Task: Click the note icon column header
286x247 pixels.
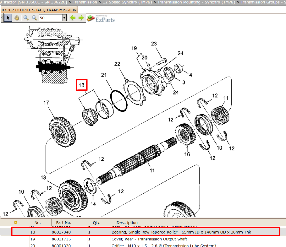Action: [16, 223]
